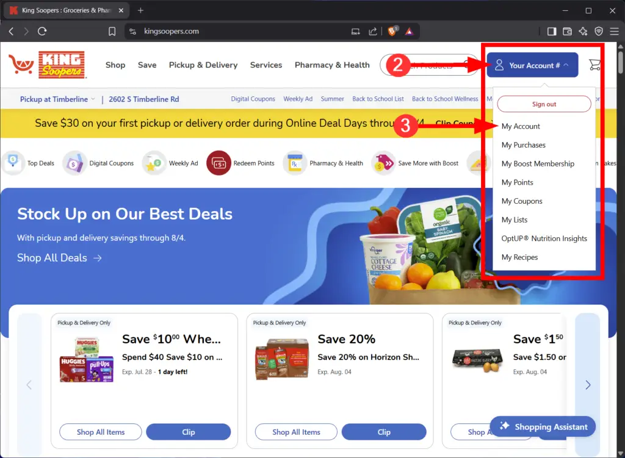Open Brave Shields lion icon
Screen dimensions: 625x458
click(x=392, y=31)
